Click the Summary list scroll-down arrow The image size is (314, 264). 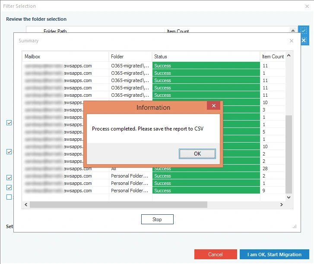pyautogui.click(x=289, y=197)
